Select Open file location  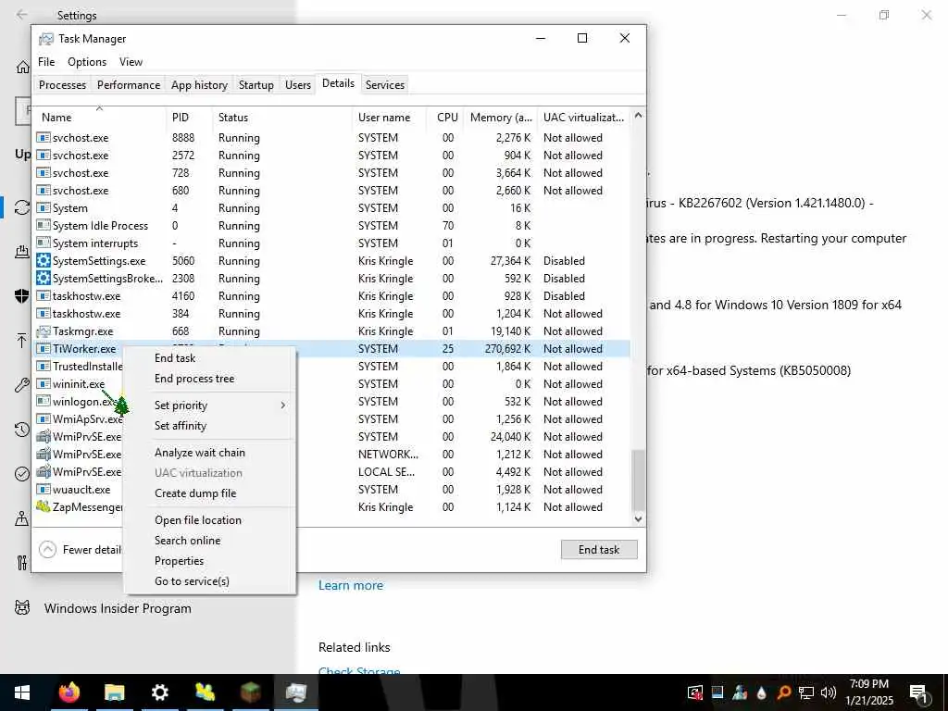pyautogui.click(x=198, y=520)
